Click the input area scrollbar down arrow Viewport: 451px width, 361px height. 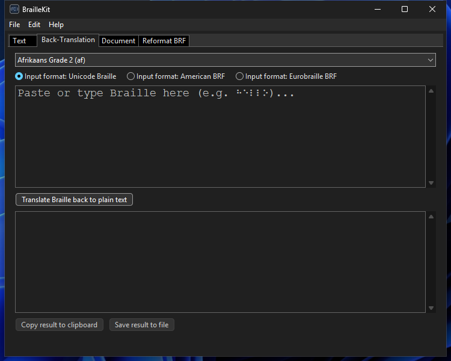click(431, 183)
